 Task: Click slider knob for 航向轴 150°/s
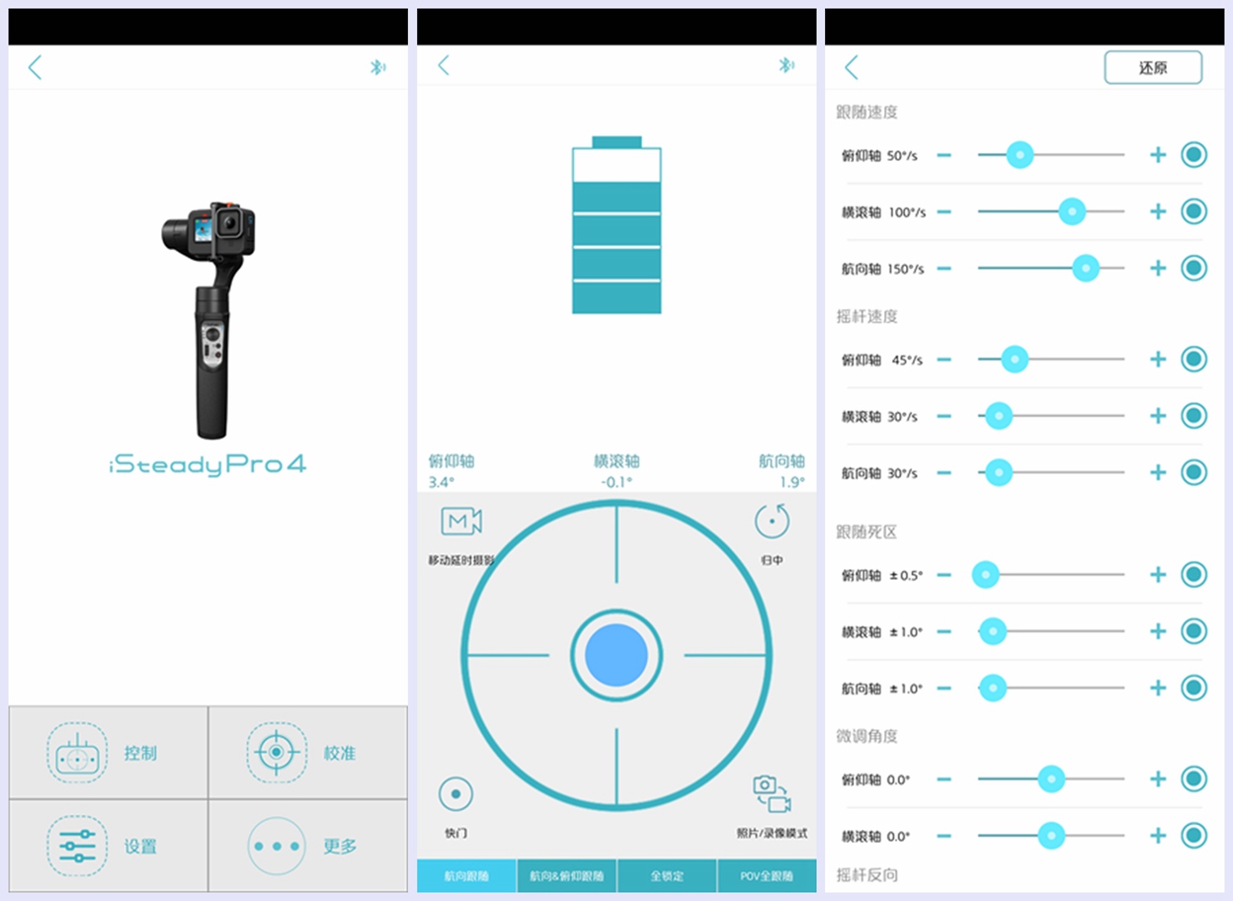click(1086, 268)
